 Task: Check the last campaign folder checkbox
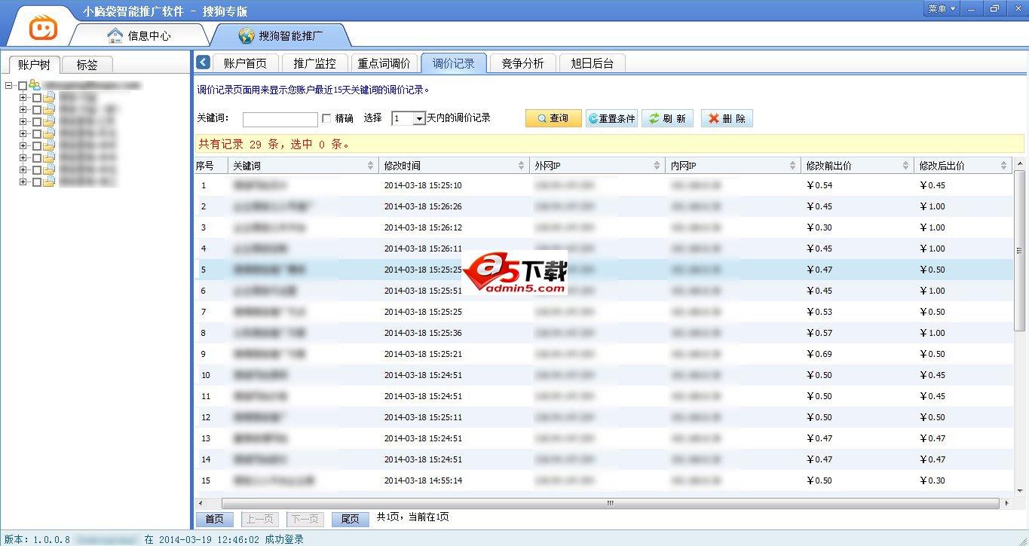pos(36,181)
